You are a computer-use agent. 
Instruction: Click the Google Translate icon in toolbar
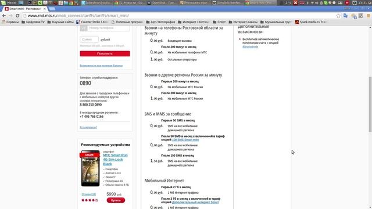(345, 16)
